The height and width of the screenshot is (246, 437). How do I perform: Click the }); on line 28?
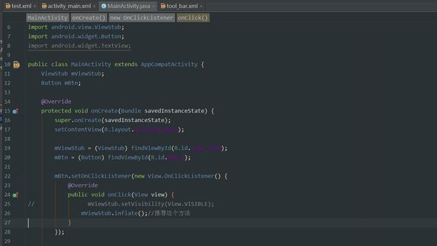[x=59, y=232]
